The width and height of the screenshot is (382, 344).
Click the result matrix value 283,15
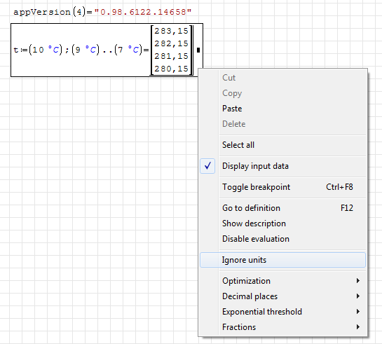click(x=171, y=31)
